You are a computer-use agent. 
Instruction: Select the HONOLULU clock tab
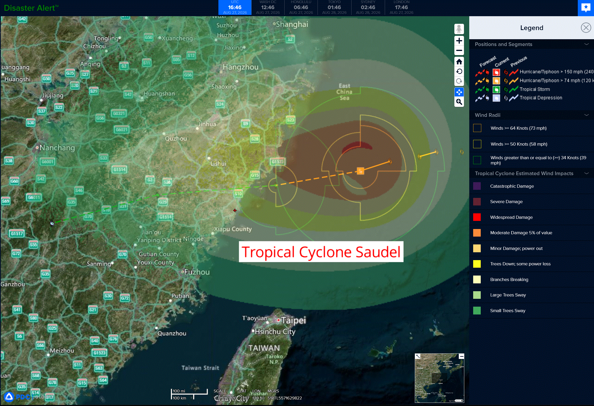tap(301, 8)
